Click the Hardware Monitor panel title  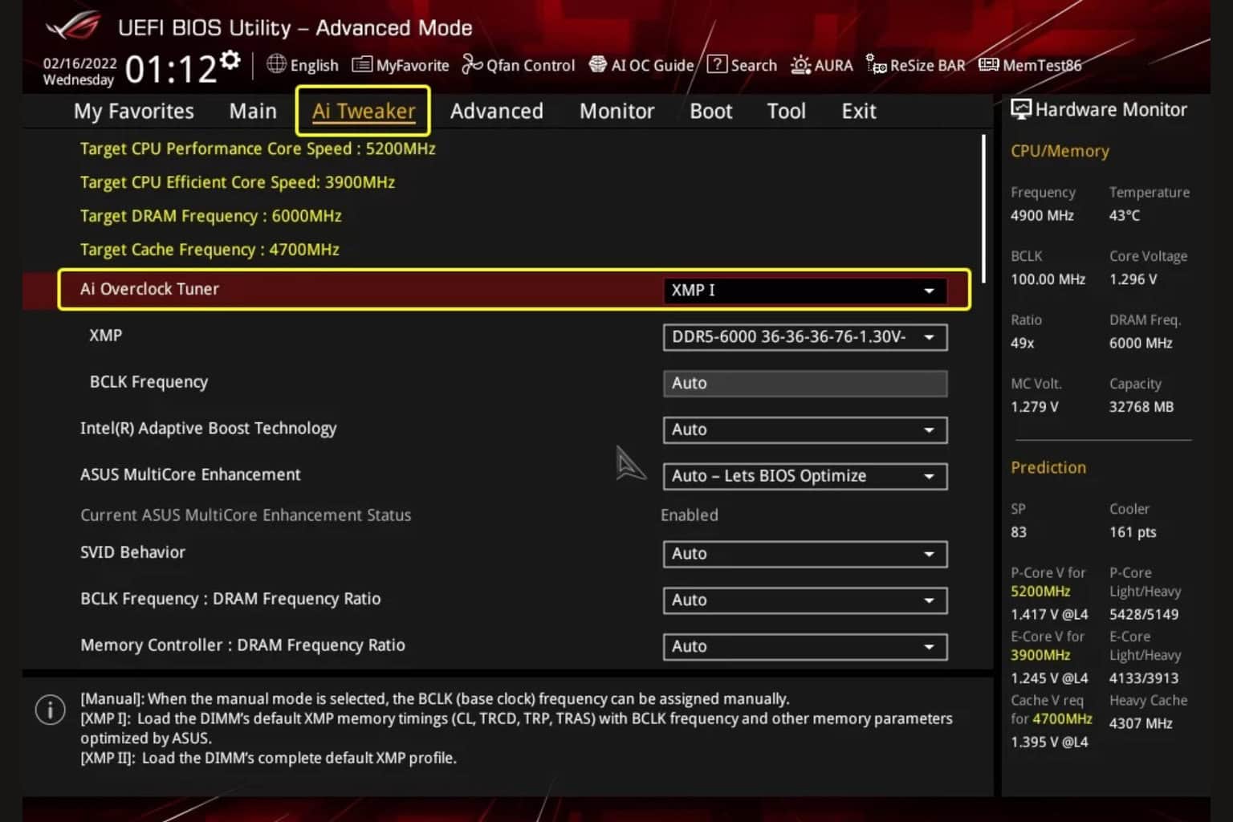tap(1111, 110)
